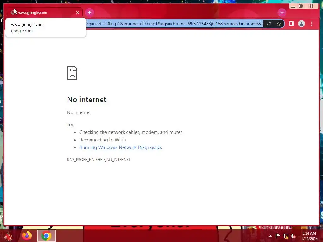Open the Chrome profile avatar

coord(301,24)
